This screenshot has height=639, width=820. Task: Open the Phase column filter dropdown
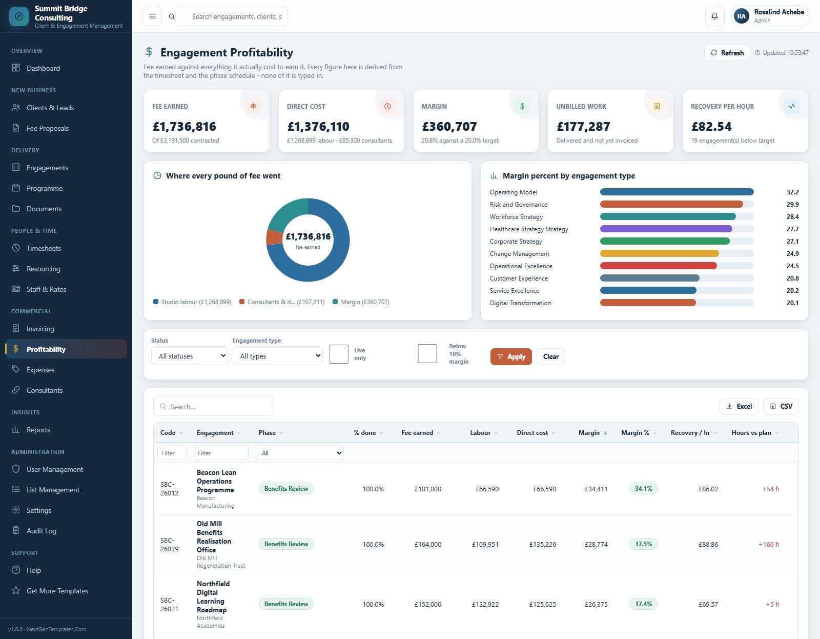(x=301, y=453)
